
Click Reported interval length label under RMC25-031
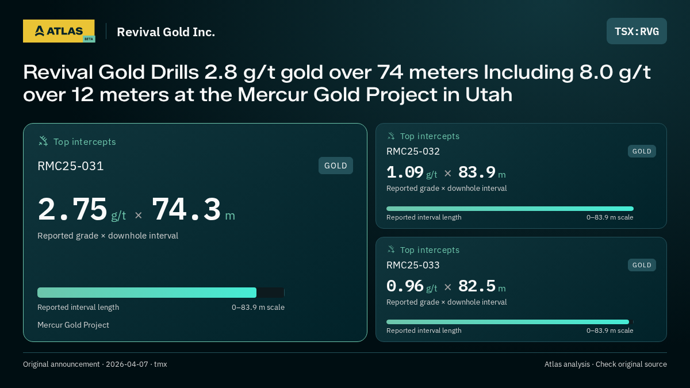click(78, 307)
